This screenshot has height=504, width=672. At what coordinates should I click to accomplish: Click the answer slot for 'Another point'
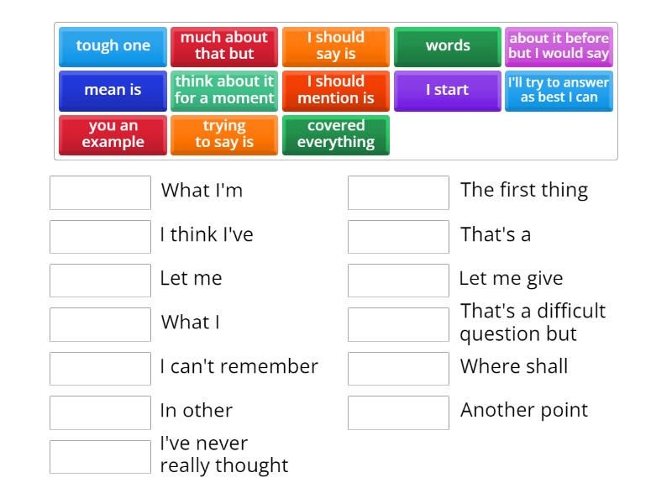(x=398, y=412)
